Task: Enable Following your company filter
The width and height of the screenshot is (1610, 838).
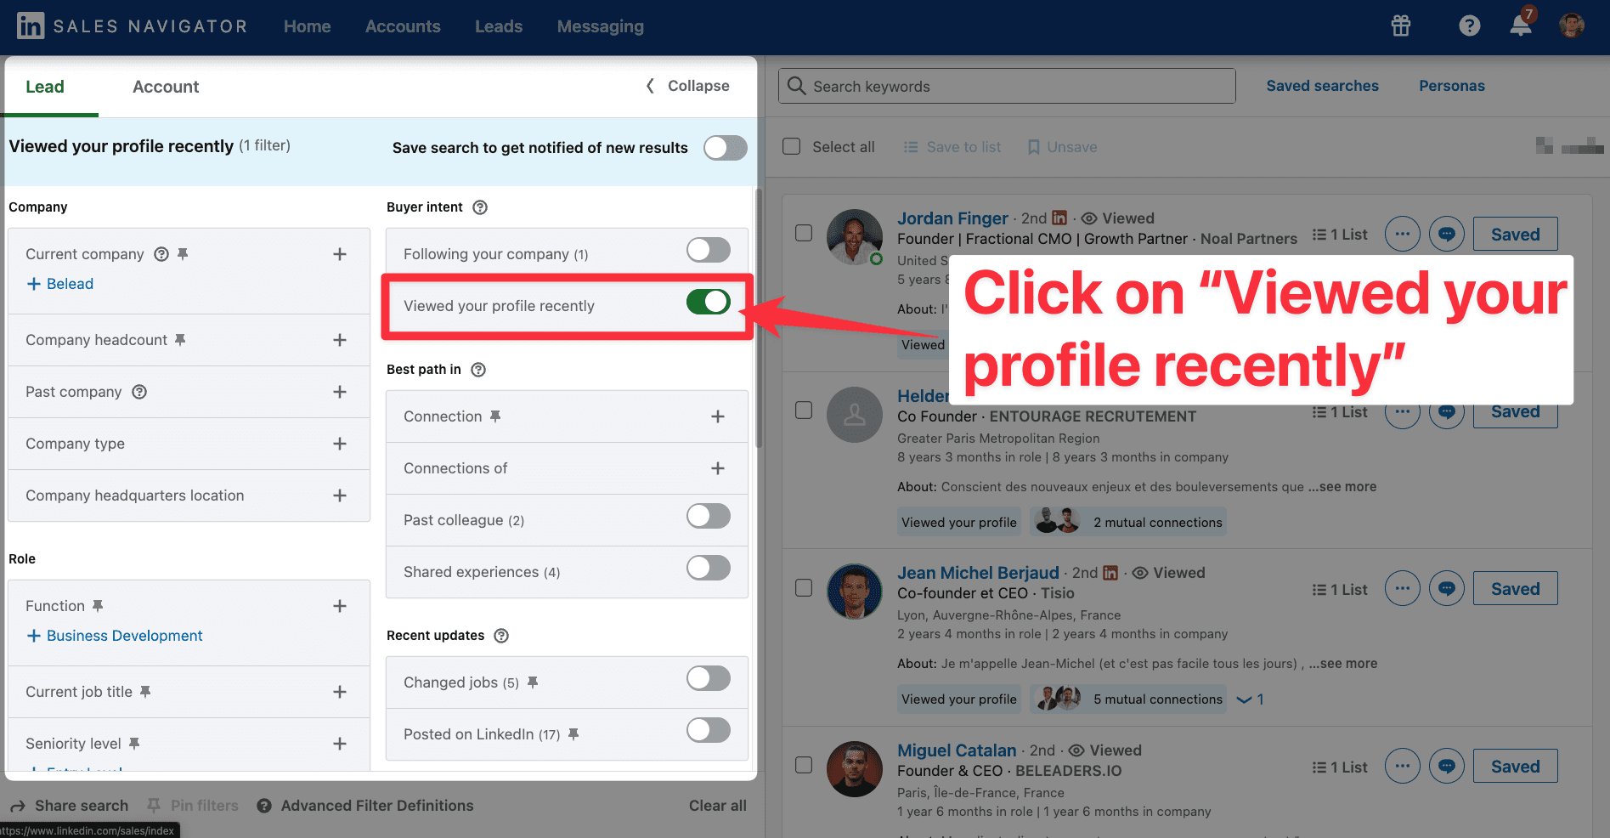Action: pos(709,250)
